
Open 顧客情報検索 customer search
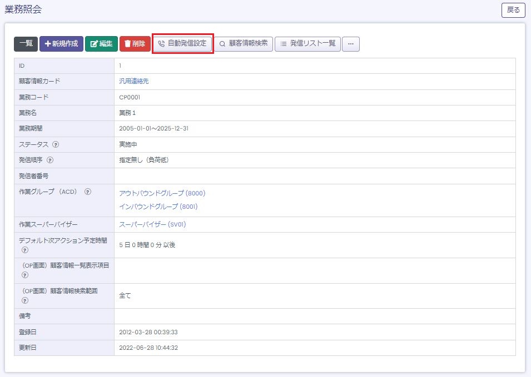click(244, 43)
